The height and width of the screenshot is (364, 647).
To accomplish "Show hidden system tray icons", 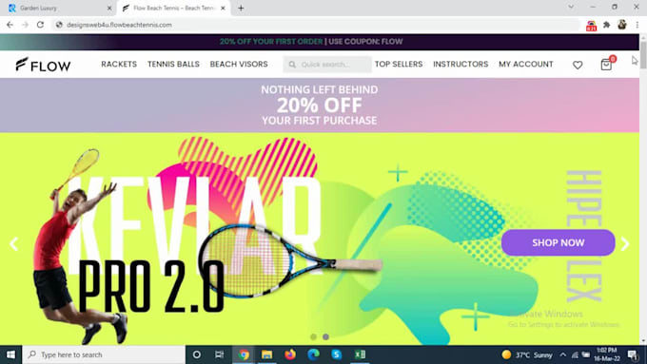I will [x=563, y=354].
